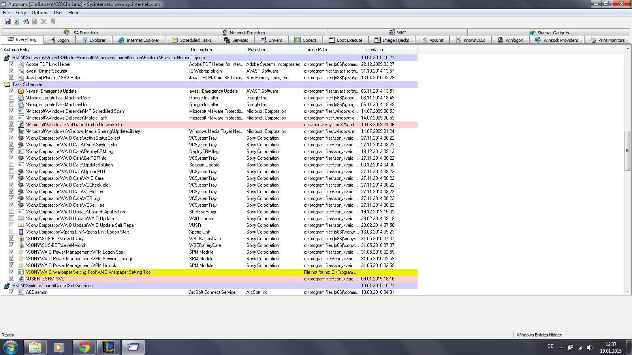Click the SUS-BCF Level4Daily row icon
The image size is (632, 355).
21,239
